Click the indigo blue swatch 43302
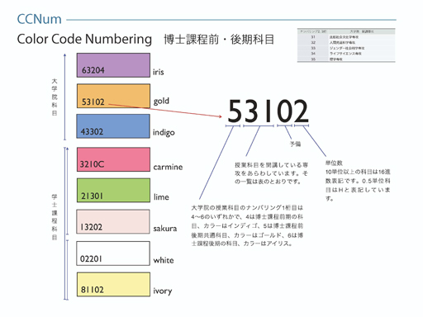 (x=113, y=126)
